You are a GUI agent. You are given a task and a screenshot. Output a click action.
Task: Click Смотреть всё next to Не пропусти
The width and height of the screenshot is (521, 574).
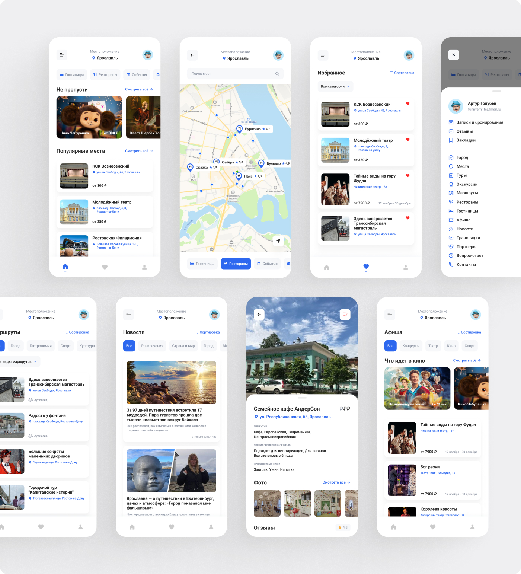(138, 89)
